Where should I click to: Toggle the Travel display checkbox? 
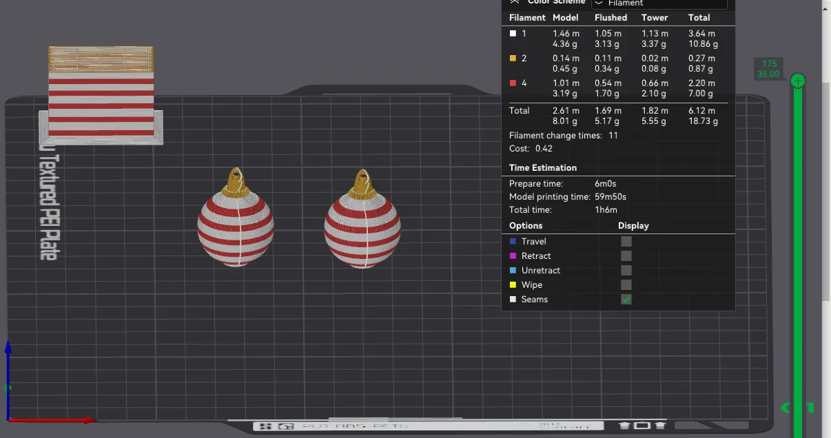[x=626, y=241]
